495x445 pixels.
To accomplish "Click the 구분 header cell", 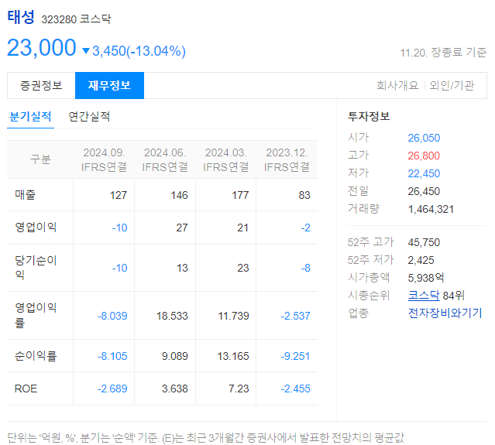I will point(40,159).
